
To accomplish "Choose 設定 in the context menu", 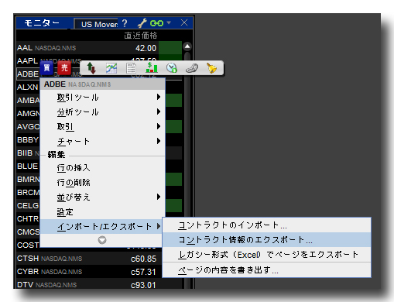I will (103, 212).
